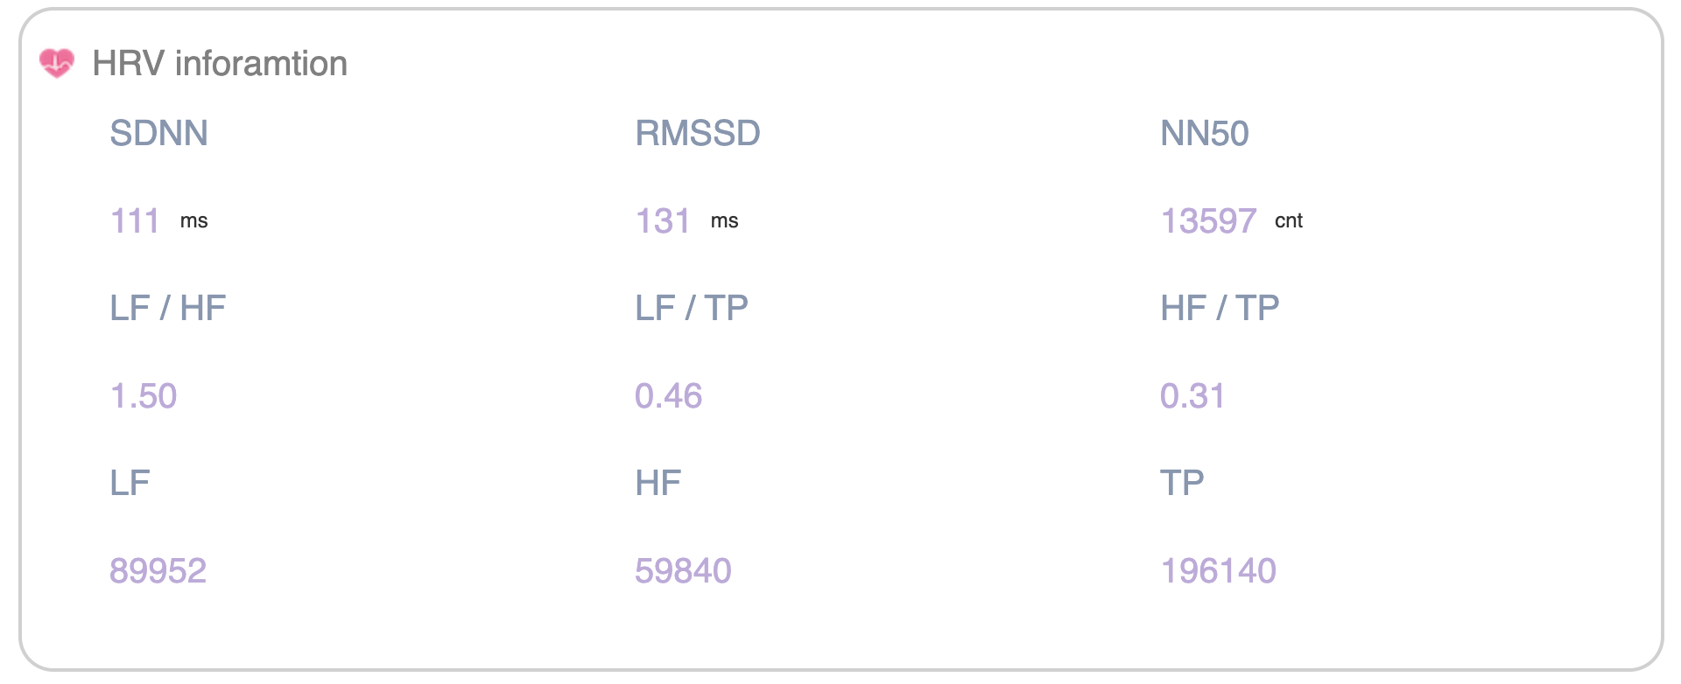Select the RMSSD label

(x=697, y=133)
